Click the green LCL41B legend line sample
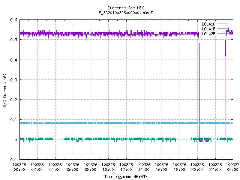 (x=223, y=29)
